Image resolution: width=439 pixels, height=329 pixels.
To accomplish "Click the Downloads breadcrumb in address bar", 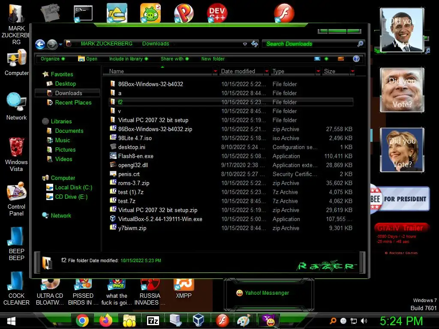I will point(155,44).
